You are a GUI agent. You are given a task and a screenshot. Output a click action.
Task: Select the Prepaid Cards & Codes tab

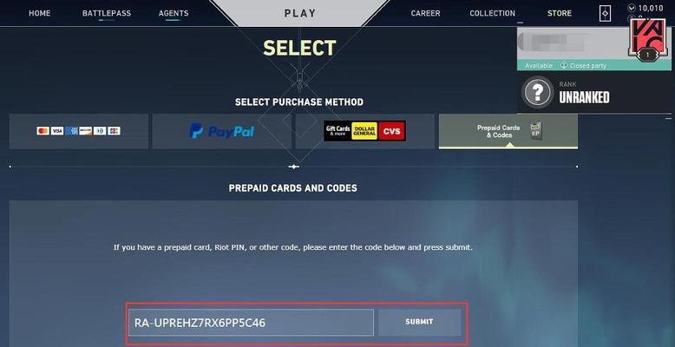click(x=508, y=131)
